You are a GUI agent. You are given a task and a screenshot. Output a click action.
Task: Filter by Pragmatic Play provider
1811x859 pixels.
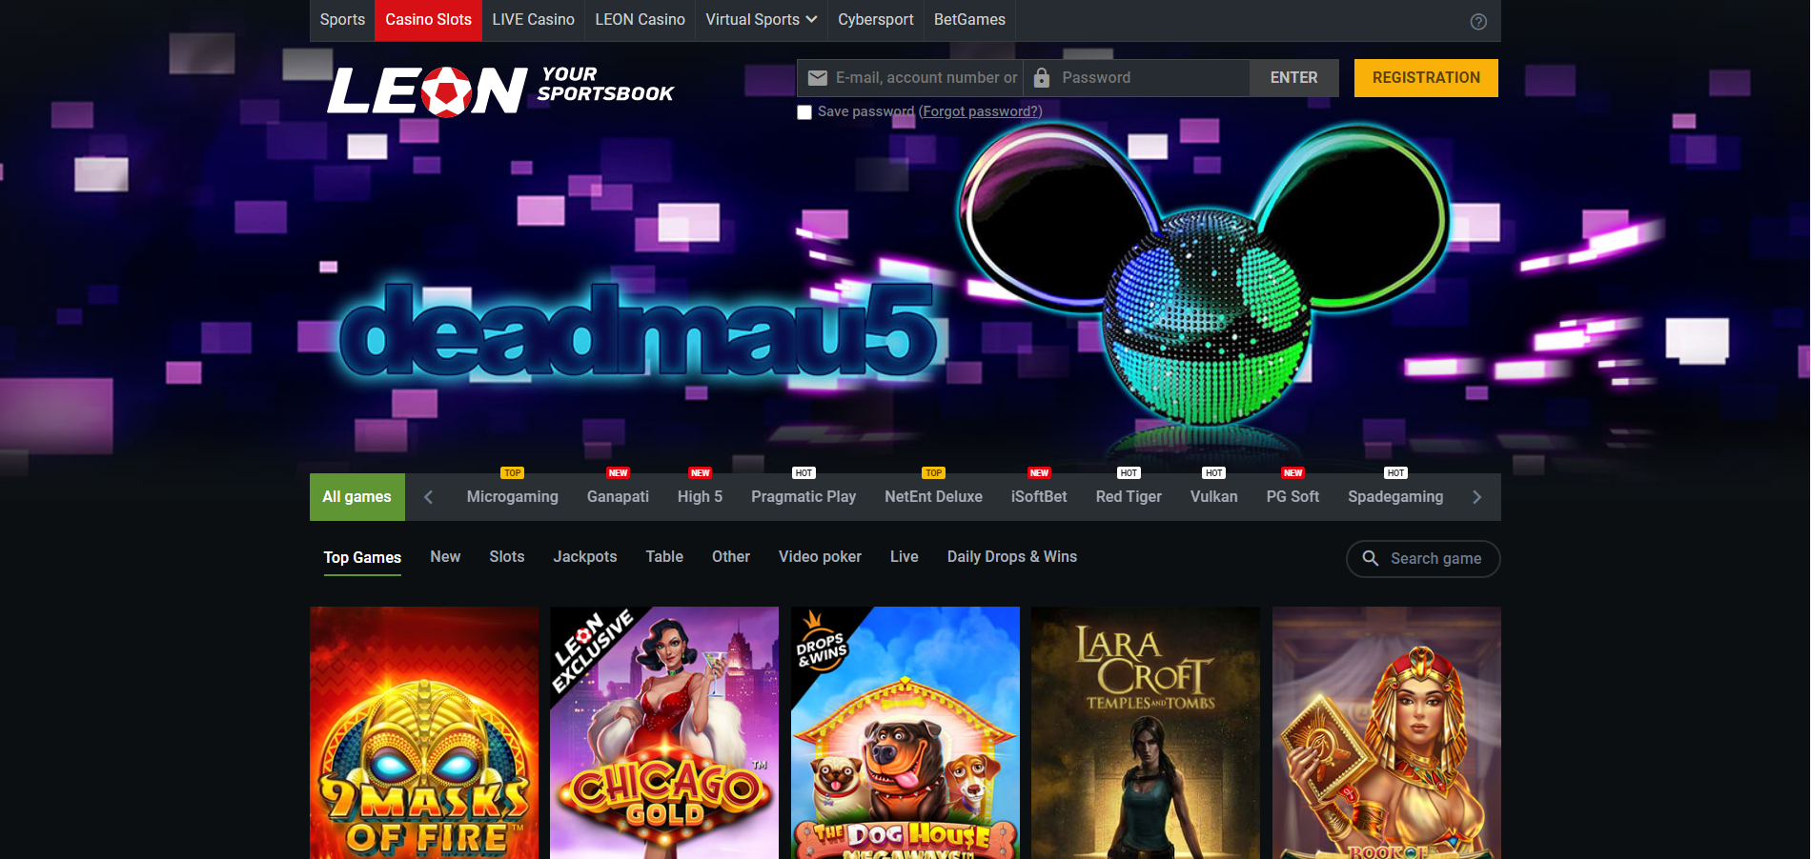click(x=804, y=497)
